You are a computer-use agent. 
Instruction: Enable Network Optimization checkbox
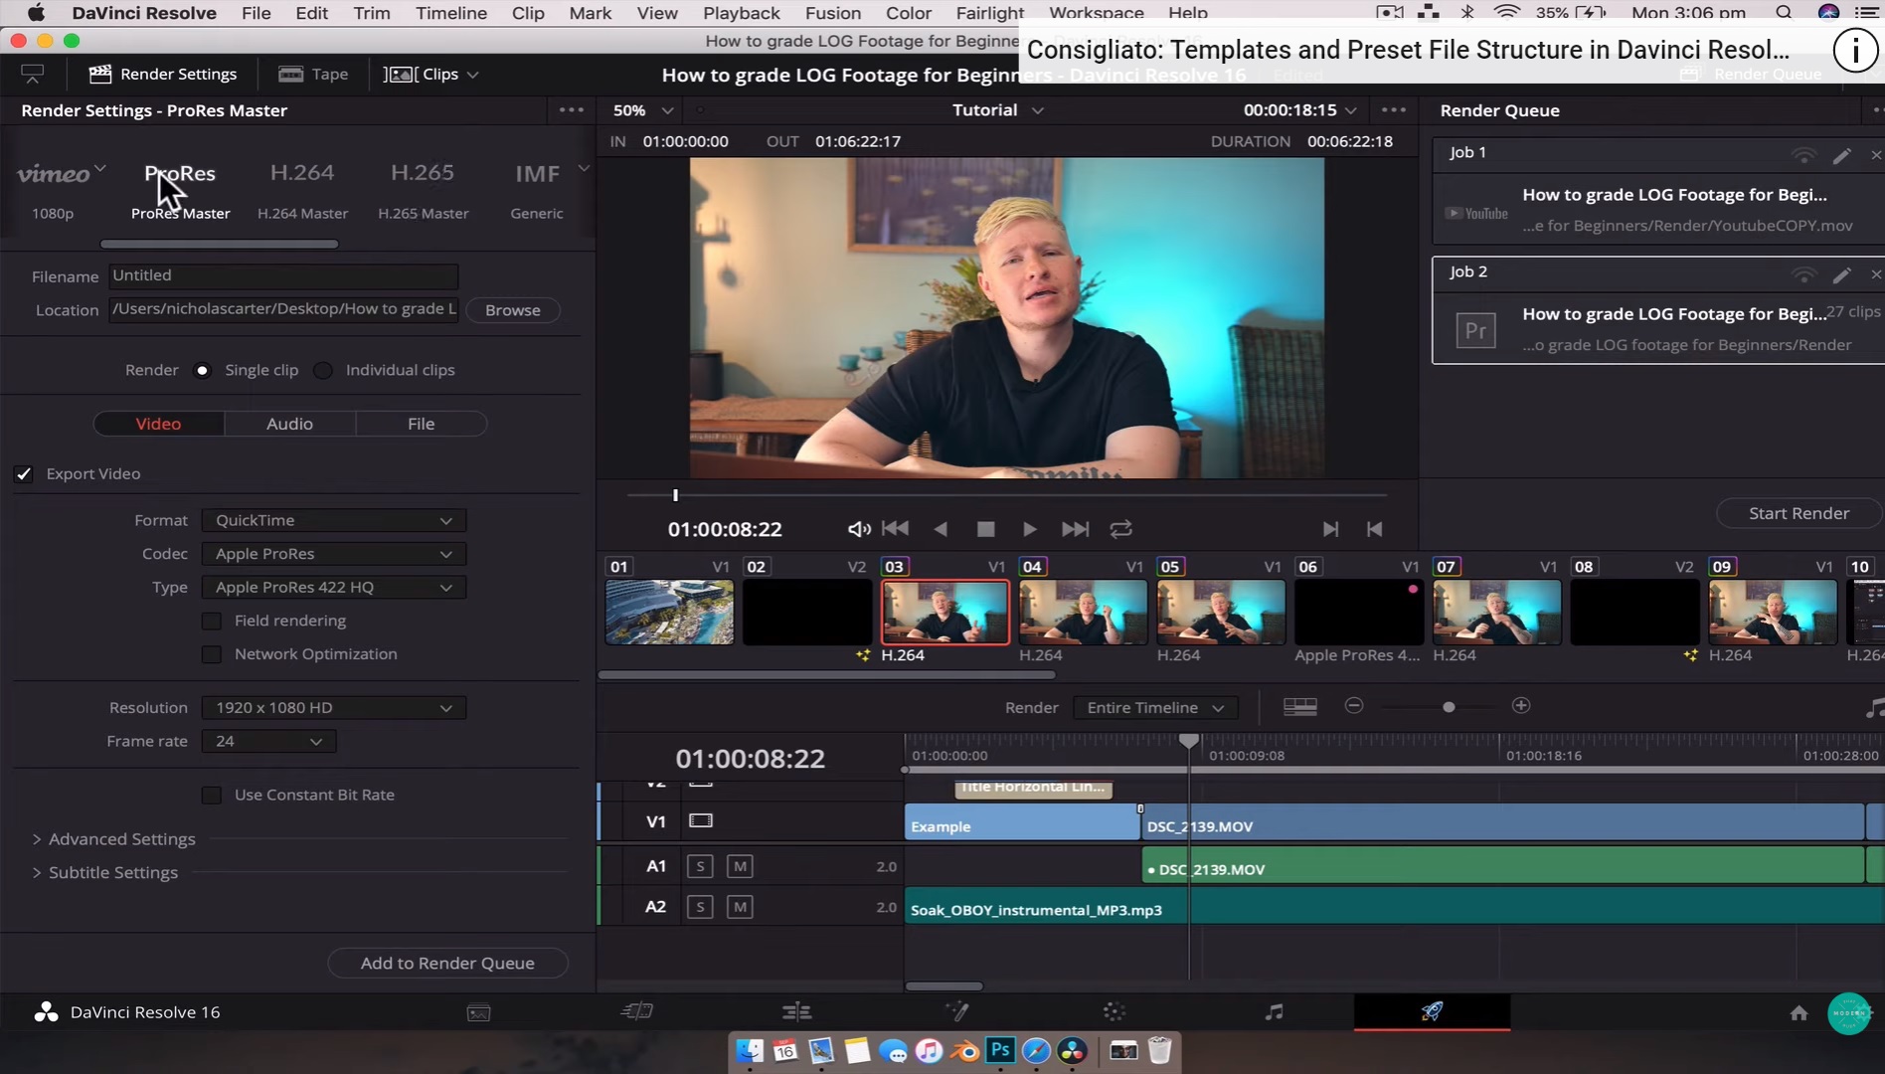[x=211, y=654]
